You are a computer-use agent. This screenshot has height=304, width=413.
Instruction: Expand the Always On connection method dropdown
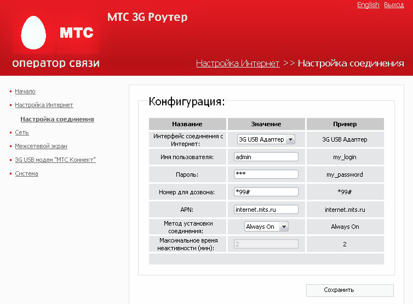[x=266, y=227]
